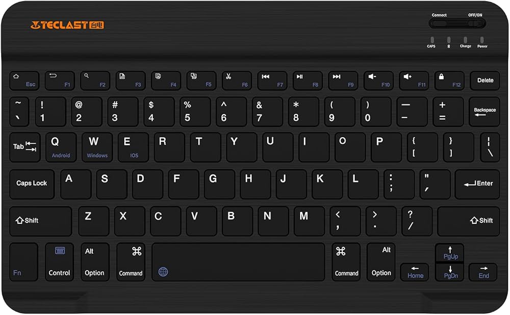Image resolution: width=510 pixels, height=315 pixels.
Task: Click the Esc key with home icon
Action: 24,81
